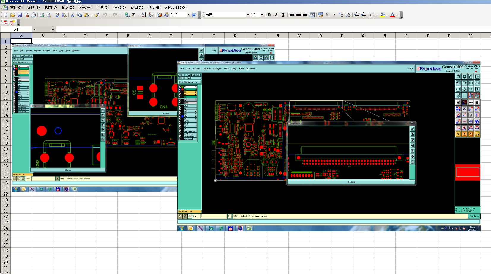
Task: Click the Excel Help question-mark icon
Action: (x=194, y=15)
